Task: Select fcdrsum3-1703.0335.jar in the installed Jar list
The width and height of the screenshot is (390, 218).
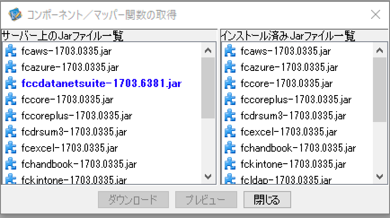Action: coord(293,116)
